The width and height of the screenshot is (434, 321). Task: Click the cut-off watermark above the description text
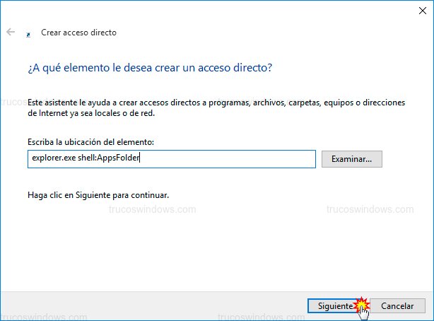20,100
